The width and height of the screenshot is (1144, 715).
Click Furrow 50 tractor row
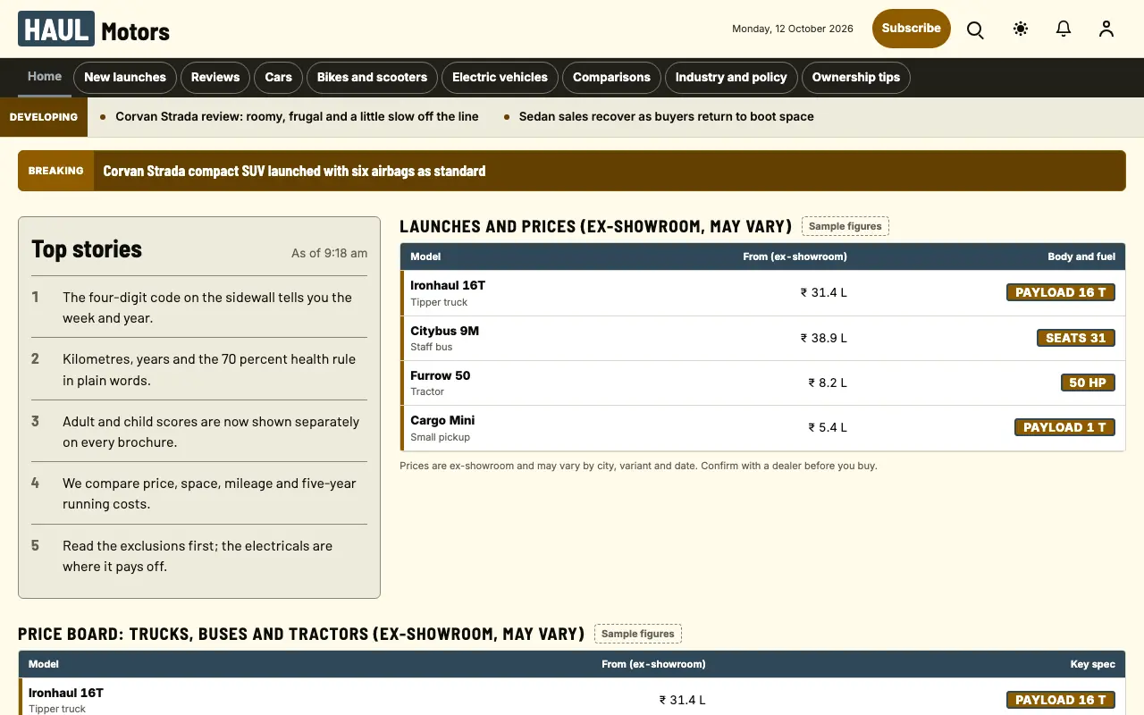point(762,383)
